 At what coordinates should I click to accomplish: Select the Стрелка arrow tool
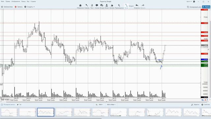click(x=87, y=6)
